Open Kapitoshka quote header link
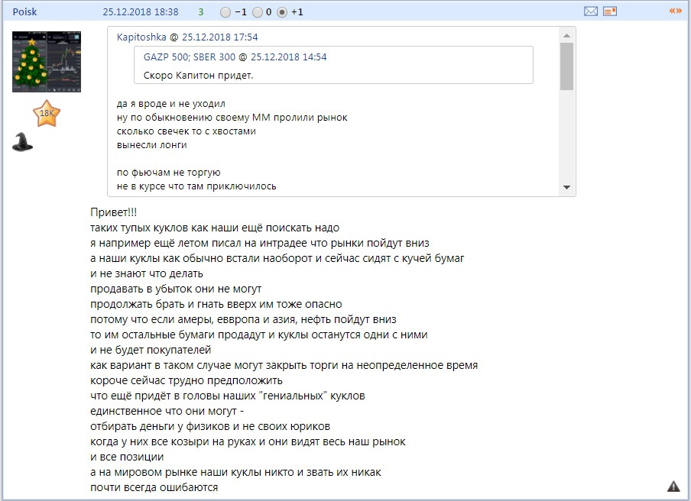The height and width of the screenshot is (501, 691). click(x=187, y=37)
